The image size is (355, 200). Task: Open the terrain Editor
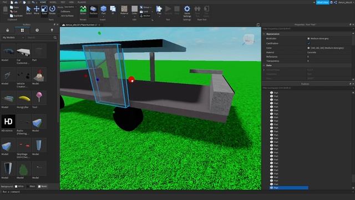click(x=83, y=10)
